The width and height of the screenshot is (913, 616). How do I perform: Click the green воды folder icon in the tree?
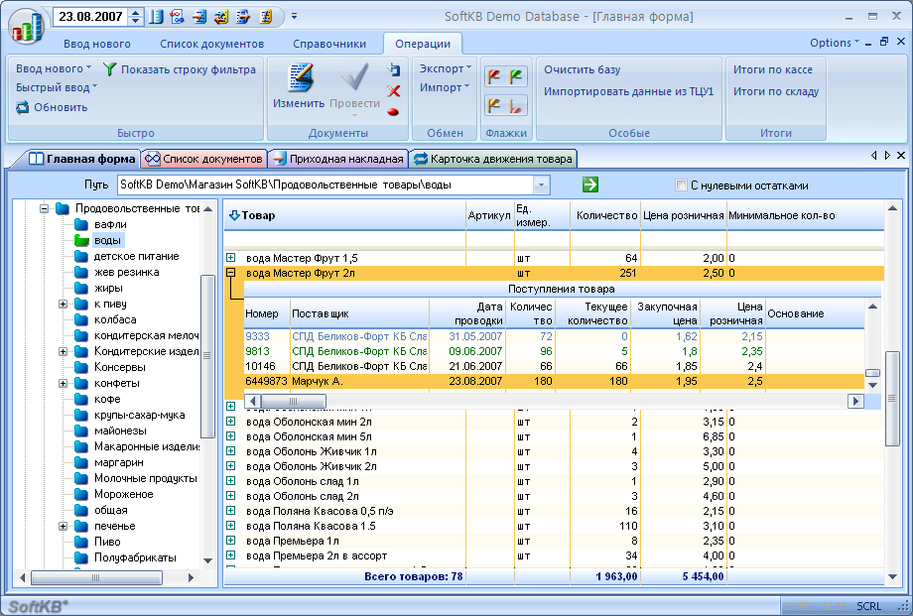81,240
